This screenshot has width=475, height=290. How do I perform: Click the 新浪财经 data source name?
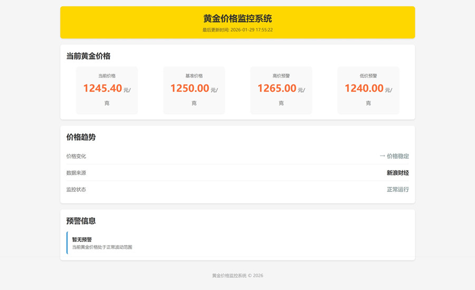click(x=397, y=173)
